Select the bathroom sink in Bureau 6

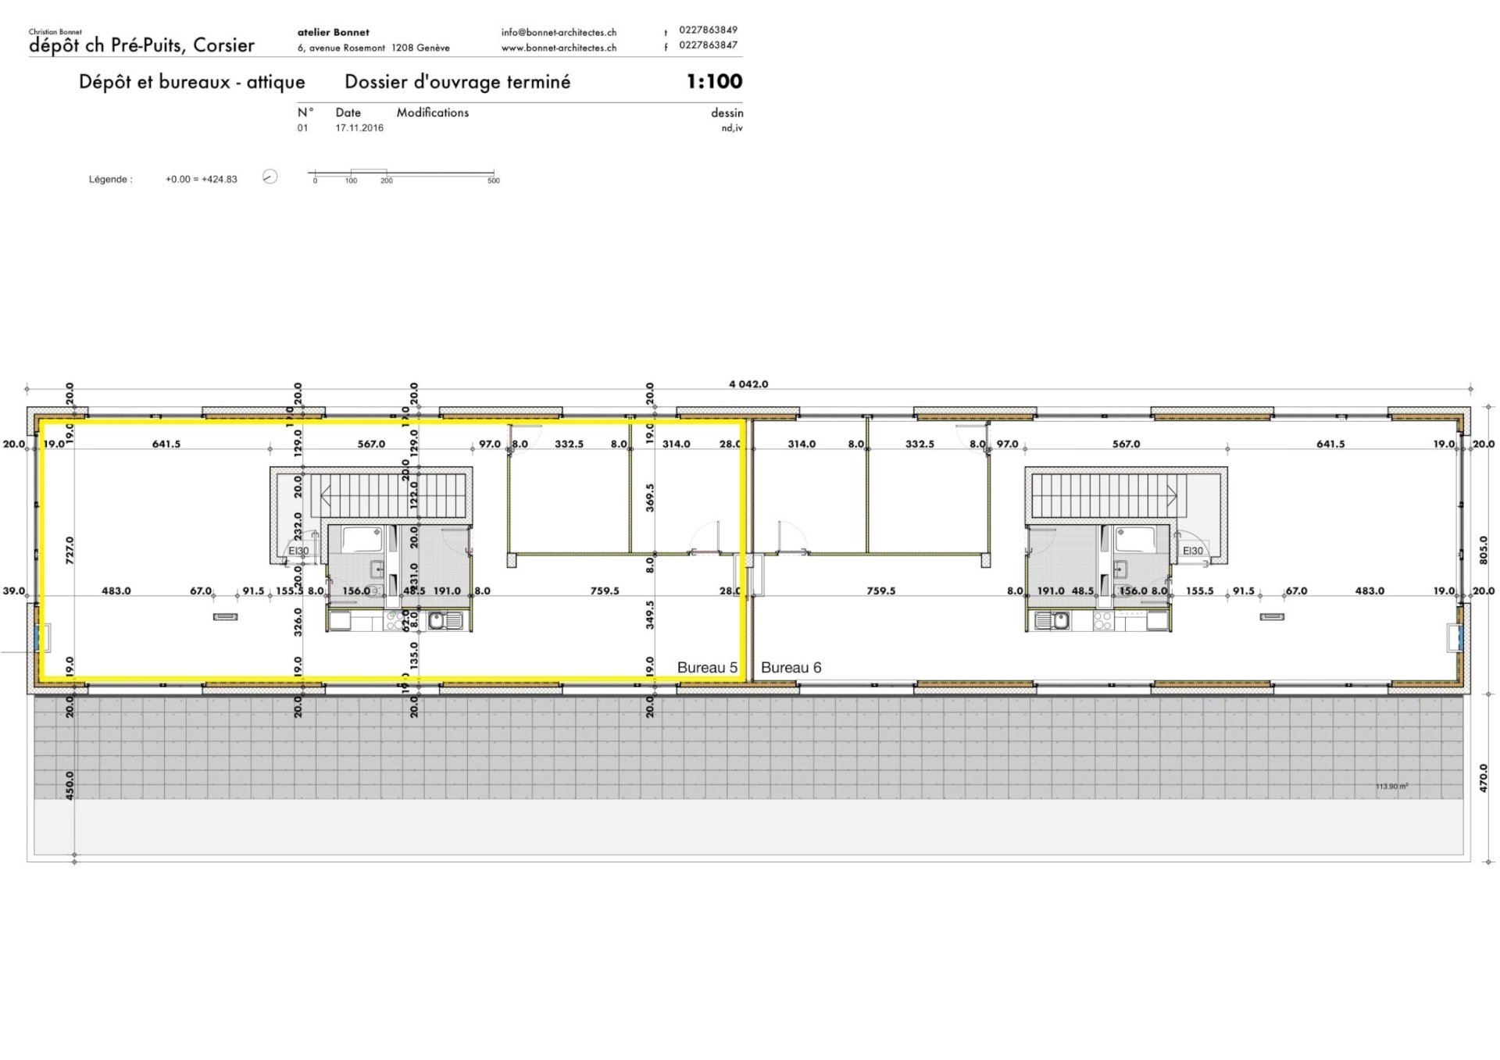1122,570
